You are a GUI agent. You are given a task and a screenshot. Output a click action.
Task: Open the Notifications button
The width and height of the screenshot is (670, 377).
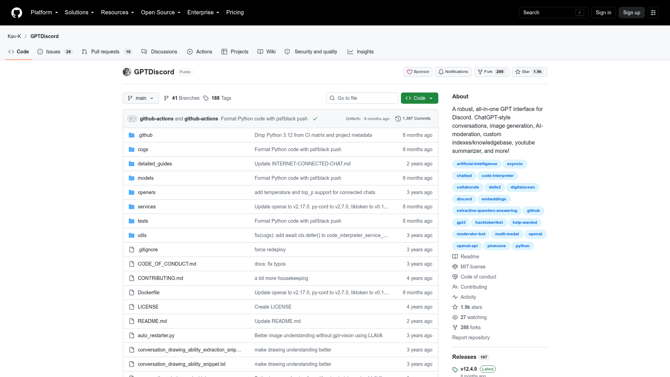(453, 72)
